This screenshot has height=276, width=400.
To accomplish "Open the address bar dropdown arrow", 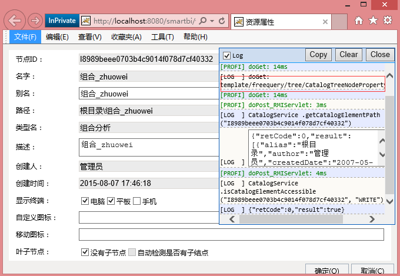I will coord(212,21).
